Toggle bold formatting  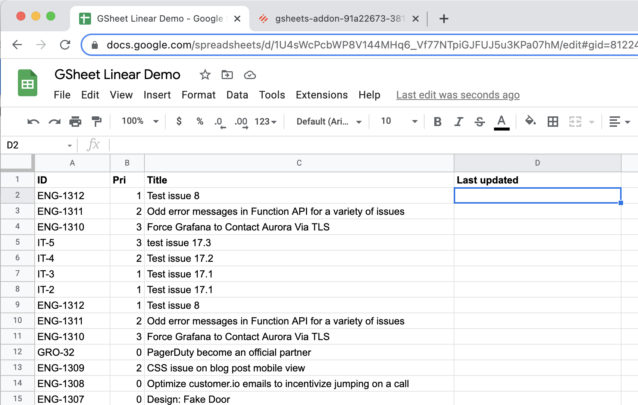(438, 122)
